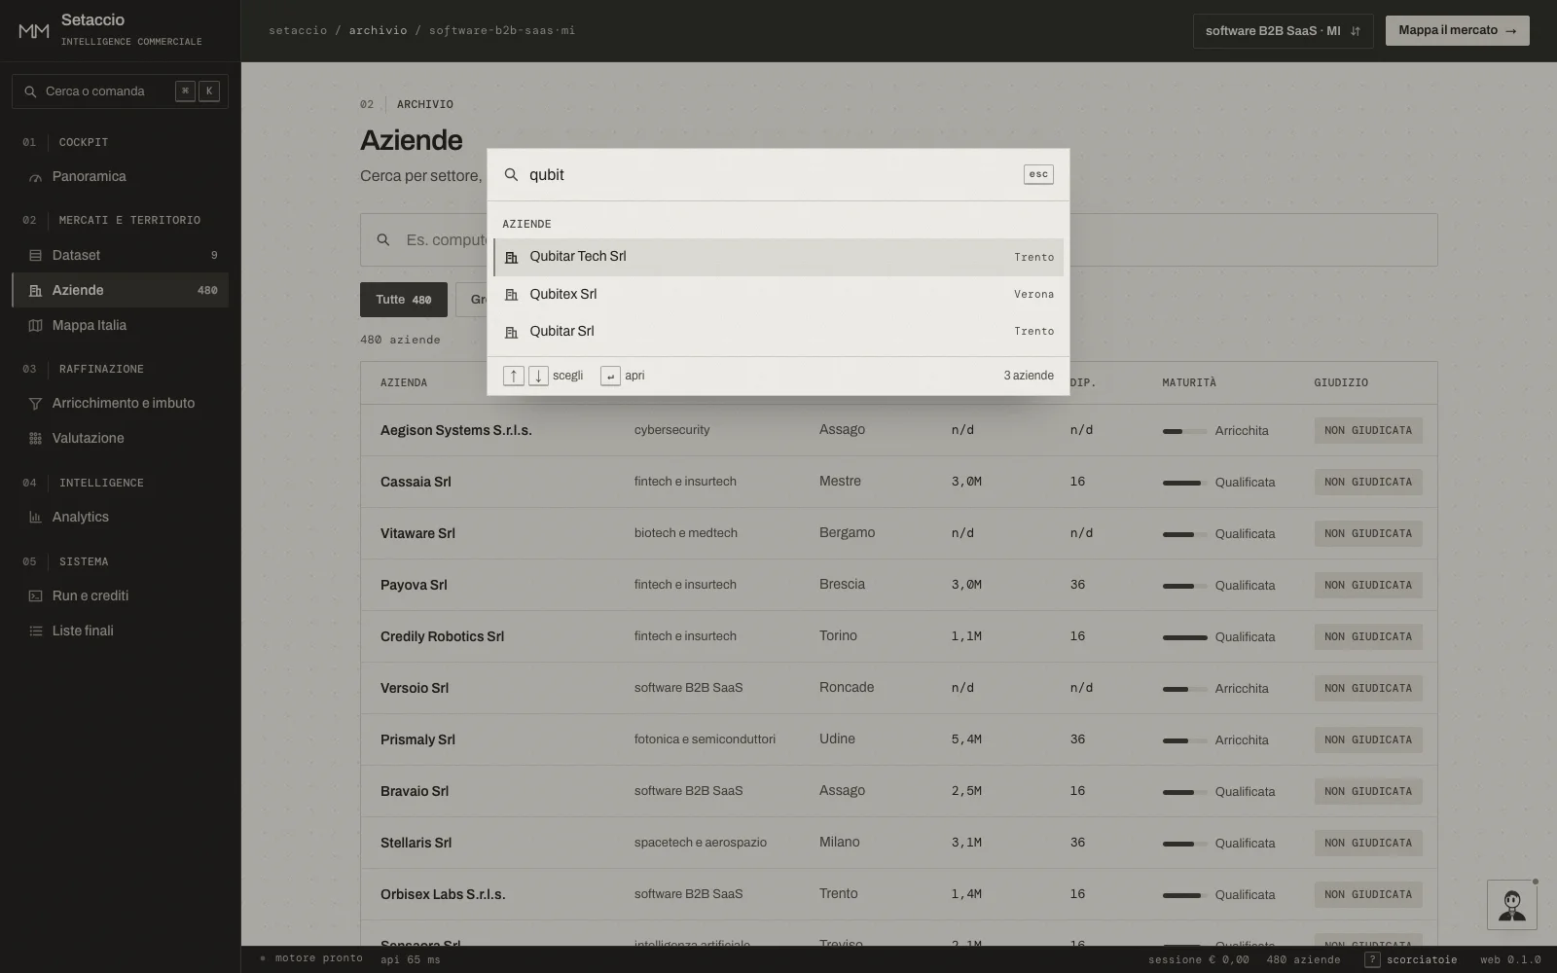Click Orbisex Labs S.r.l.s. in the table
The height and width of the screenshot is (973, 1557).
[443, 894]
